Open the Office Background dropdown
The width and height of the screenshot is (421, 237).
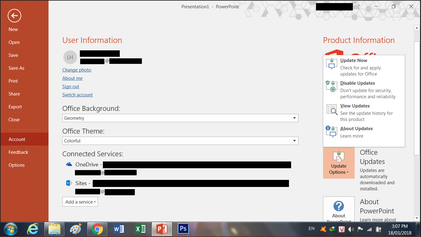tap(180, 118)
